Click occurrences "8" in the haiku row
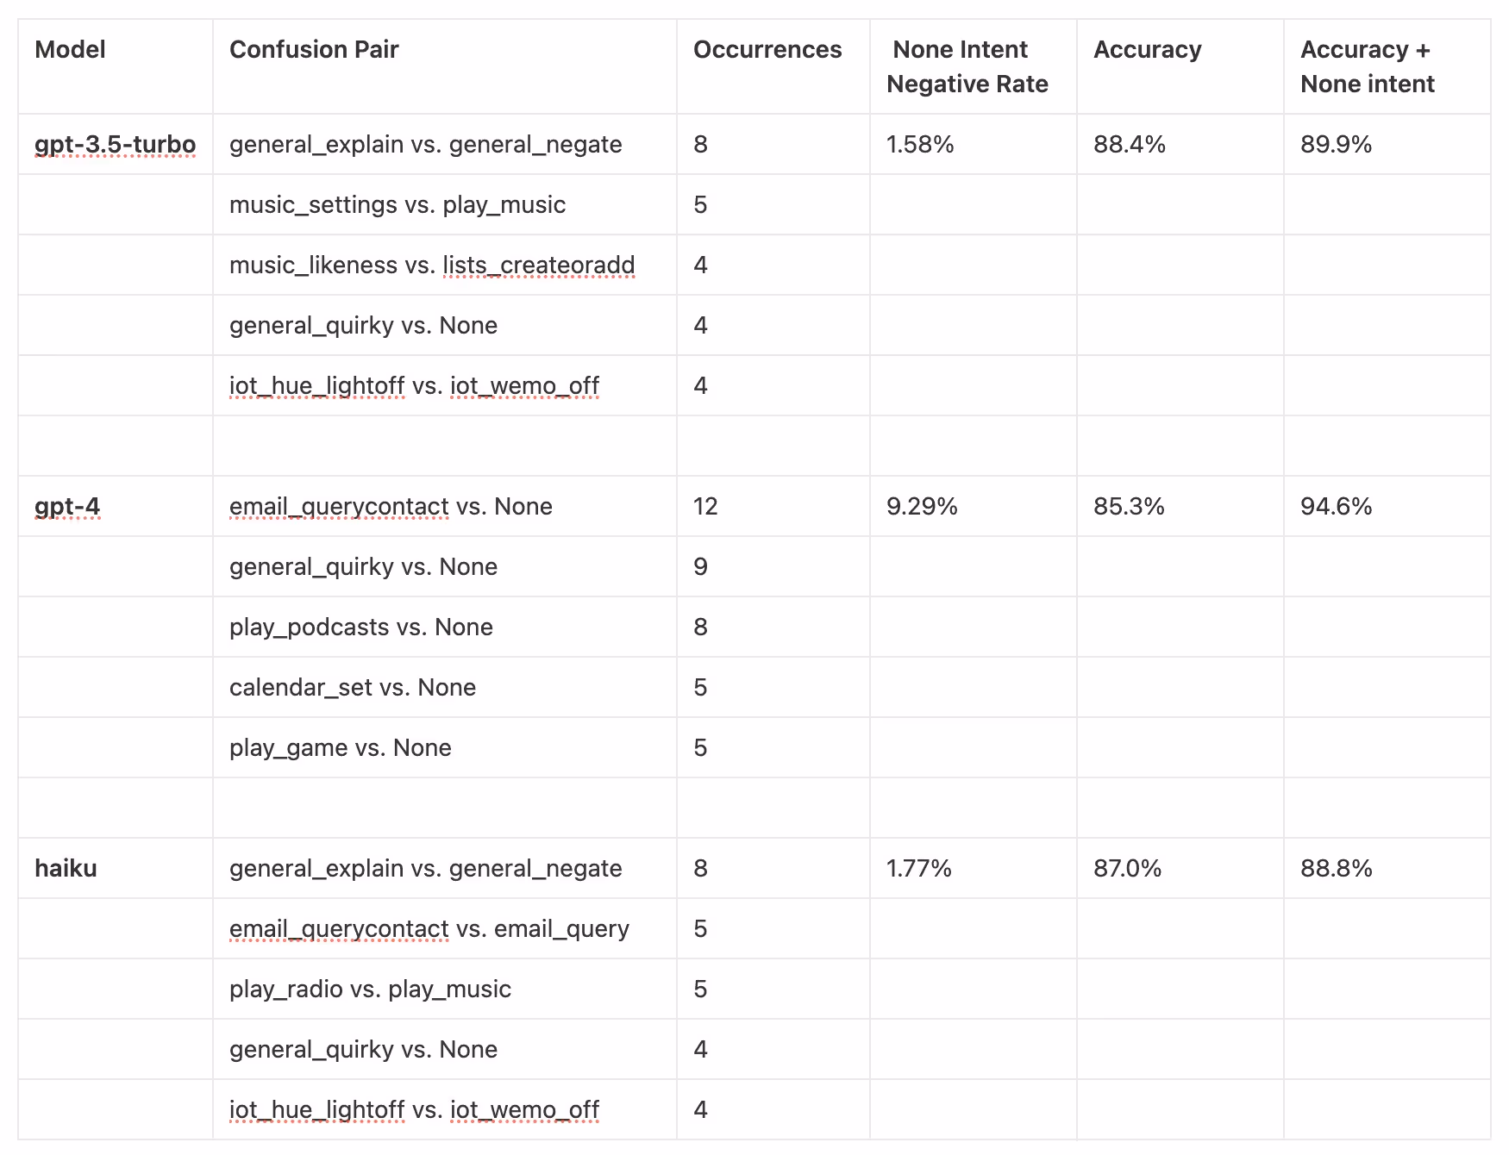Image resolution: width=1509 pixels, height=1155 pixels. 700,868
